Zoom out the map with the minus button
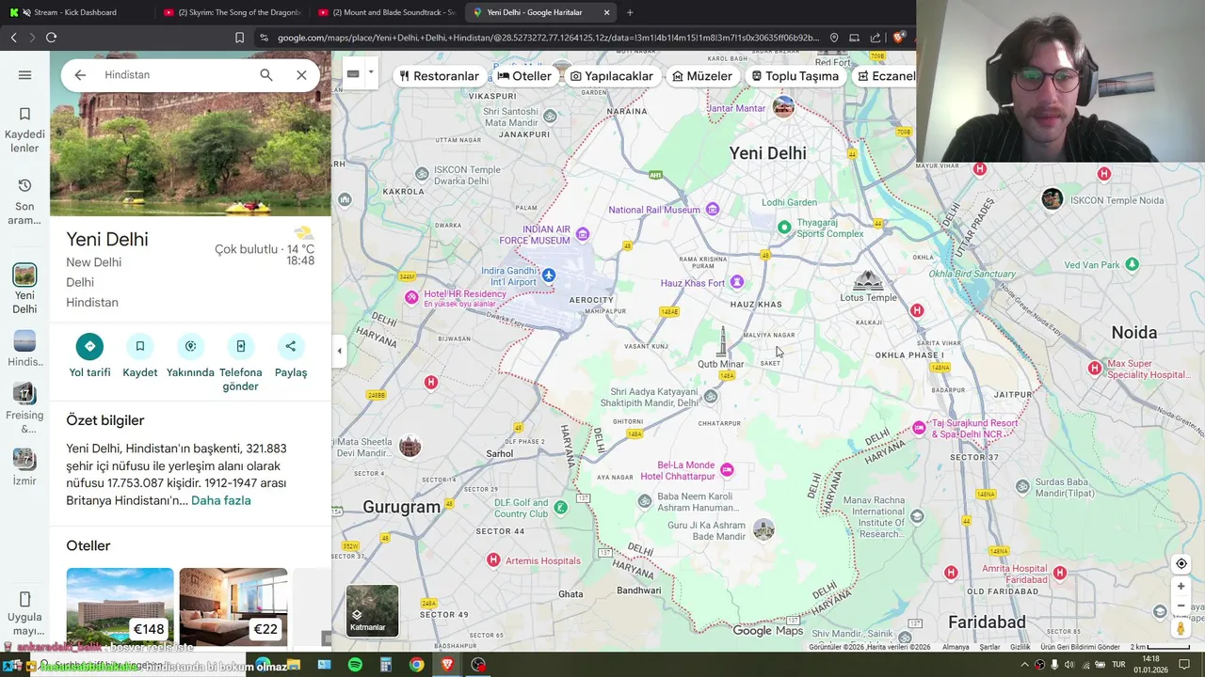Viewport: 1205px width, 677px height. pyautogui.click(x=1181, y=605)
